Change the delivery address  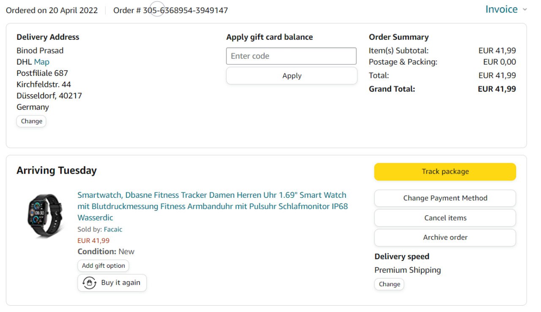pyautogui.click(x=31, y=121)
